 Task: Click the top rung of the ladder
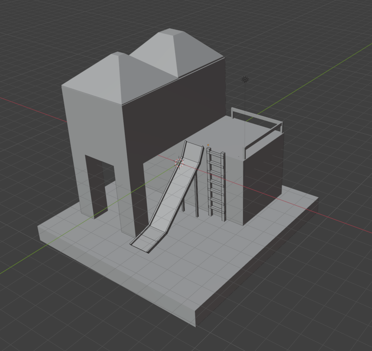[216, 156]
